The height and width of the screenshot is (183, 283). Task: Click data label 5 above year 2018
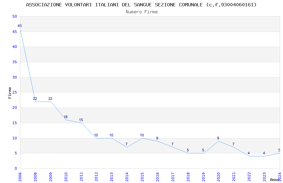(188, 150)
